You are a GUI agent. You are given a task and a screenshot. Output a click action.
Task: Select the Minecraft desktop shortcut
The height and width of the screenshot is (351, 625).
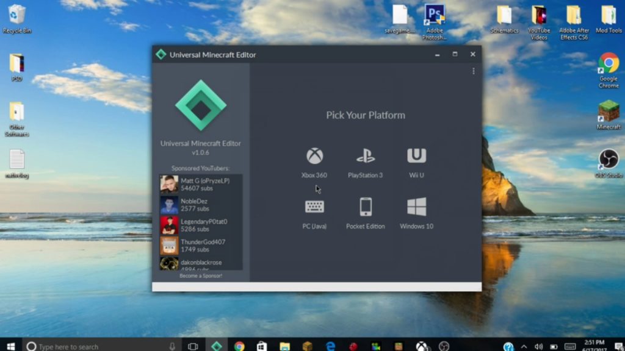(x=609, y=115)
